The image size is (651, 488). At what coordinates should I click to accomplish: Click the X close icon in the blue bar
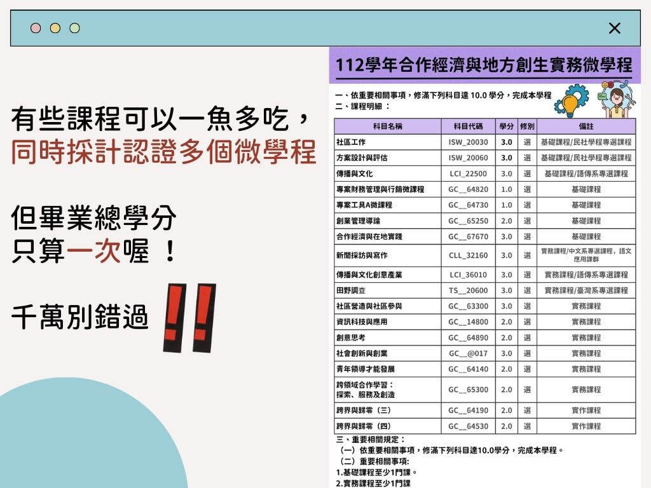[615, 28]
